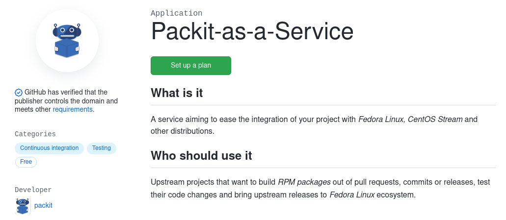Select the Continuous integration category tag
Screen dimensions: 506x220
click(49, 148)
